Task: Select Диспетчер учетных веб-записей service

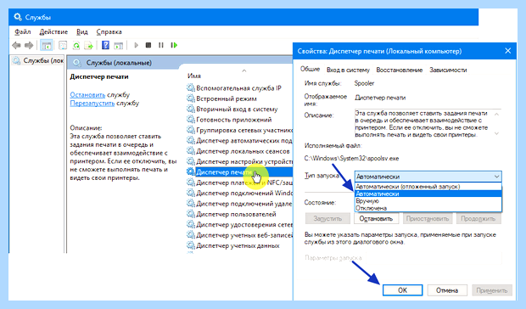Action: point(239,235)
